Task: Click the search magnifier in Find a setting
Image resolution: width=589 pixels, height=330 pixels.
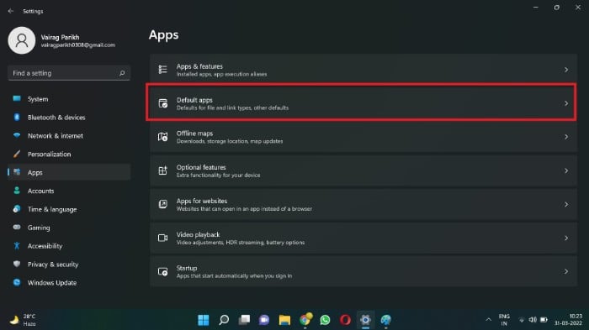Action: [x=122, y=73]
